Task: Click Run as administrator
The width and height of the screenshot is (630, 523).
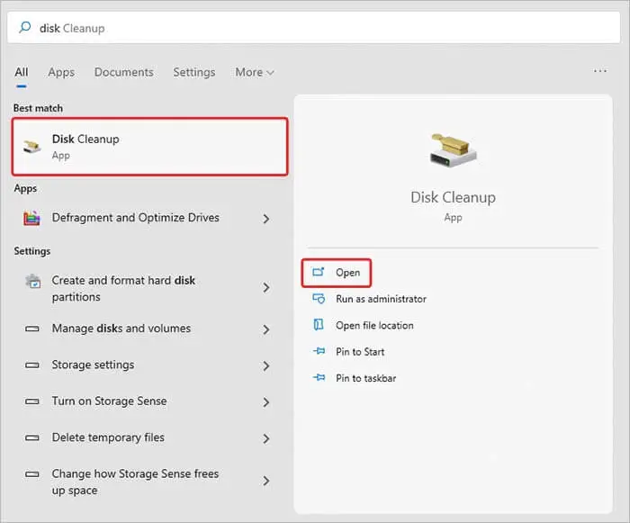Action: pos(381,299)
